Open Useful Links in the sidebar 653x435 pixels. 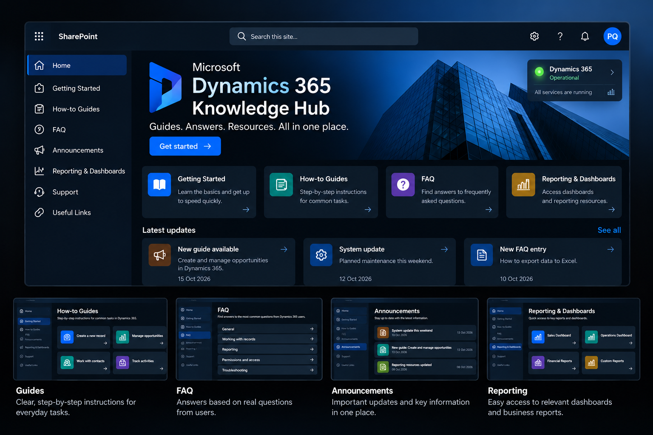[x=77, y=212]
